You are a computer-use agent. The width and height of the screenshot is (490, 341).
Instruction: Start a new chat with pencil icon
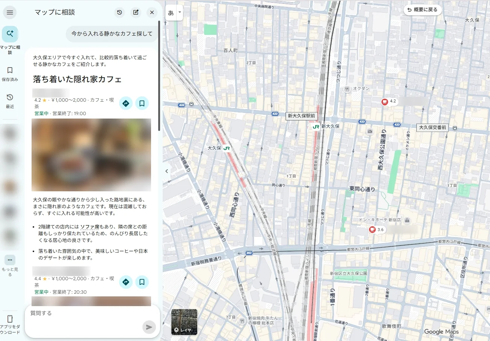pos(136,12)
